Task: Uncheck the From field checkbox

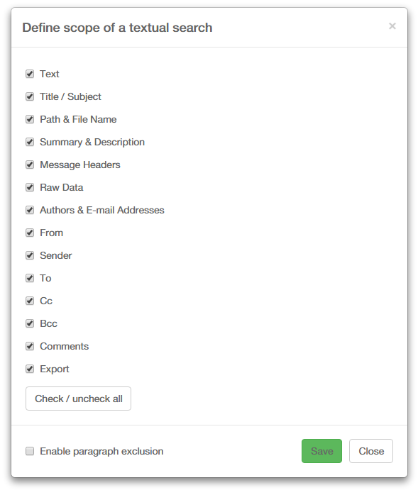Action: (30, 233)
